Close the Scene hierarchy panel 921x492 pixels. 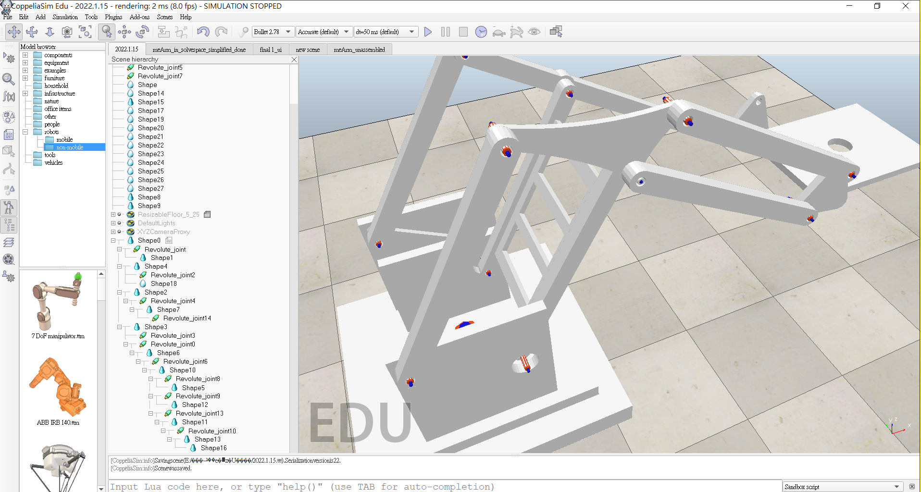294,60
